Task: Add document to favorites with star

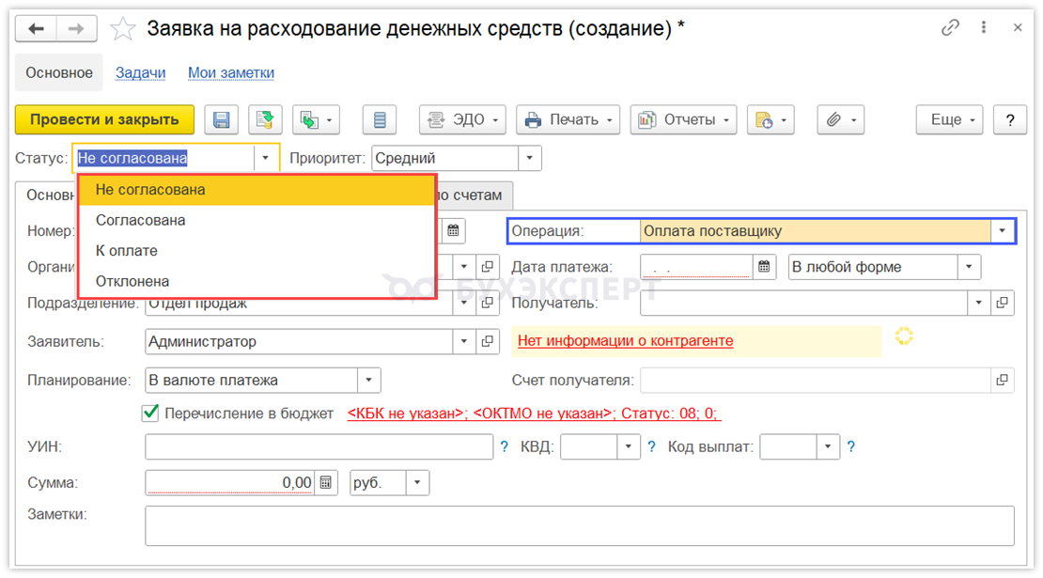Action: (x=123, y=29)
